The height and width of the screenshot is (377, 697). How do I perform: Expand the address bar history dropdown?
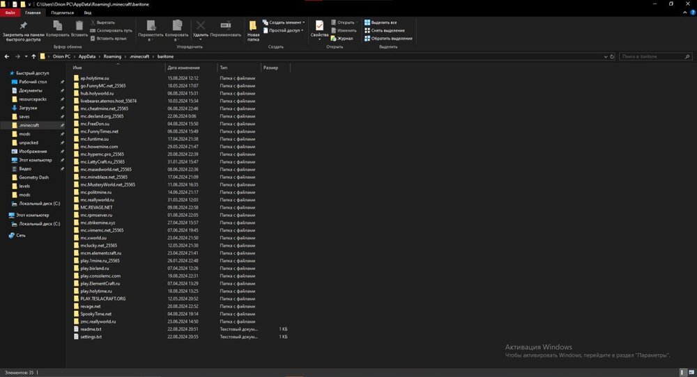(x=606, y=56)
